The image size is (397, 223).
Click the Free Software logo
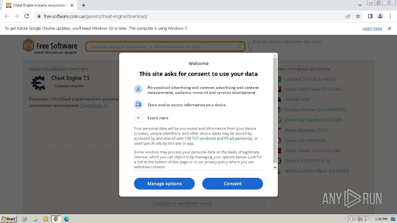(50, 46)
